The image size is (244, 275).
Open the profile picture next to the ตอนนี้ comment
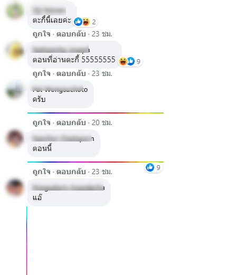coord(15,138)
